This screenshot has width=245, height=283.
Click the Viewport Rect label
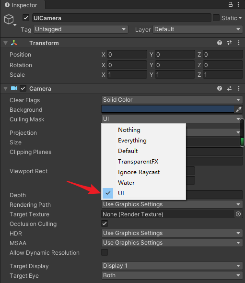click(28, 171)
